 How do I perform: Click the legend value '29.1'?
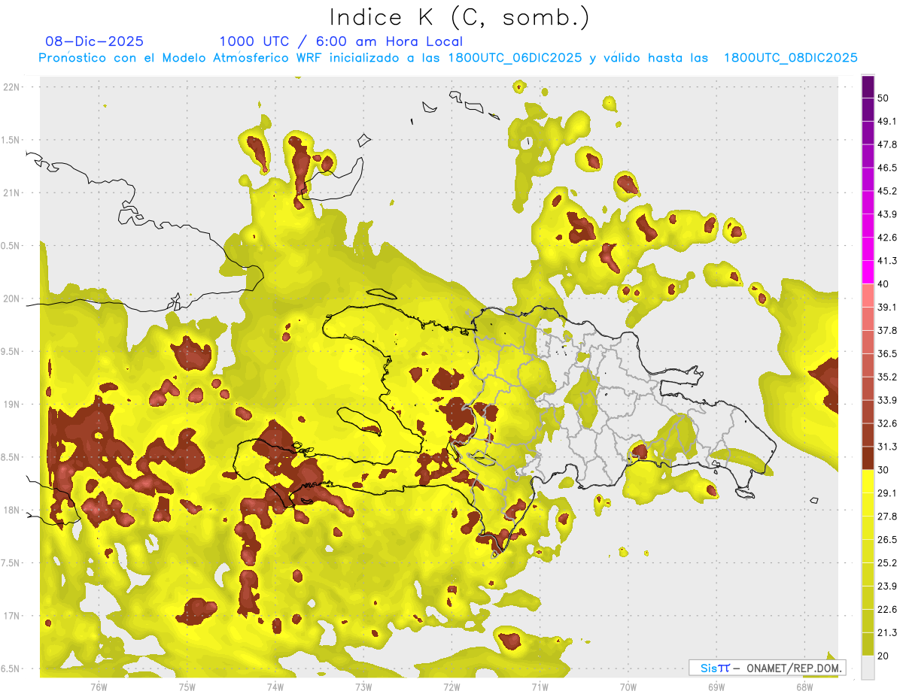(887, 492)
